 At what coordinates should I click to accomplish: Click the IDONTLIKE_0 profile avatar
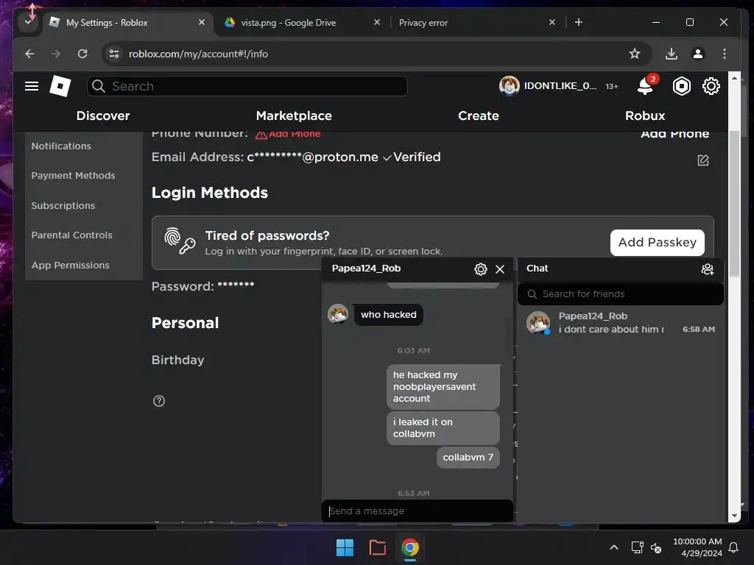pos(509,86)
